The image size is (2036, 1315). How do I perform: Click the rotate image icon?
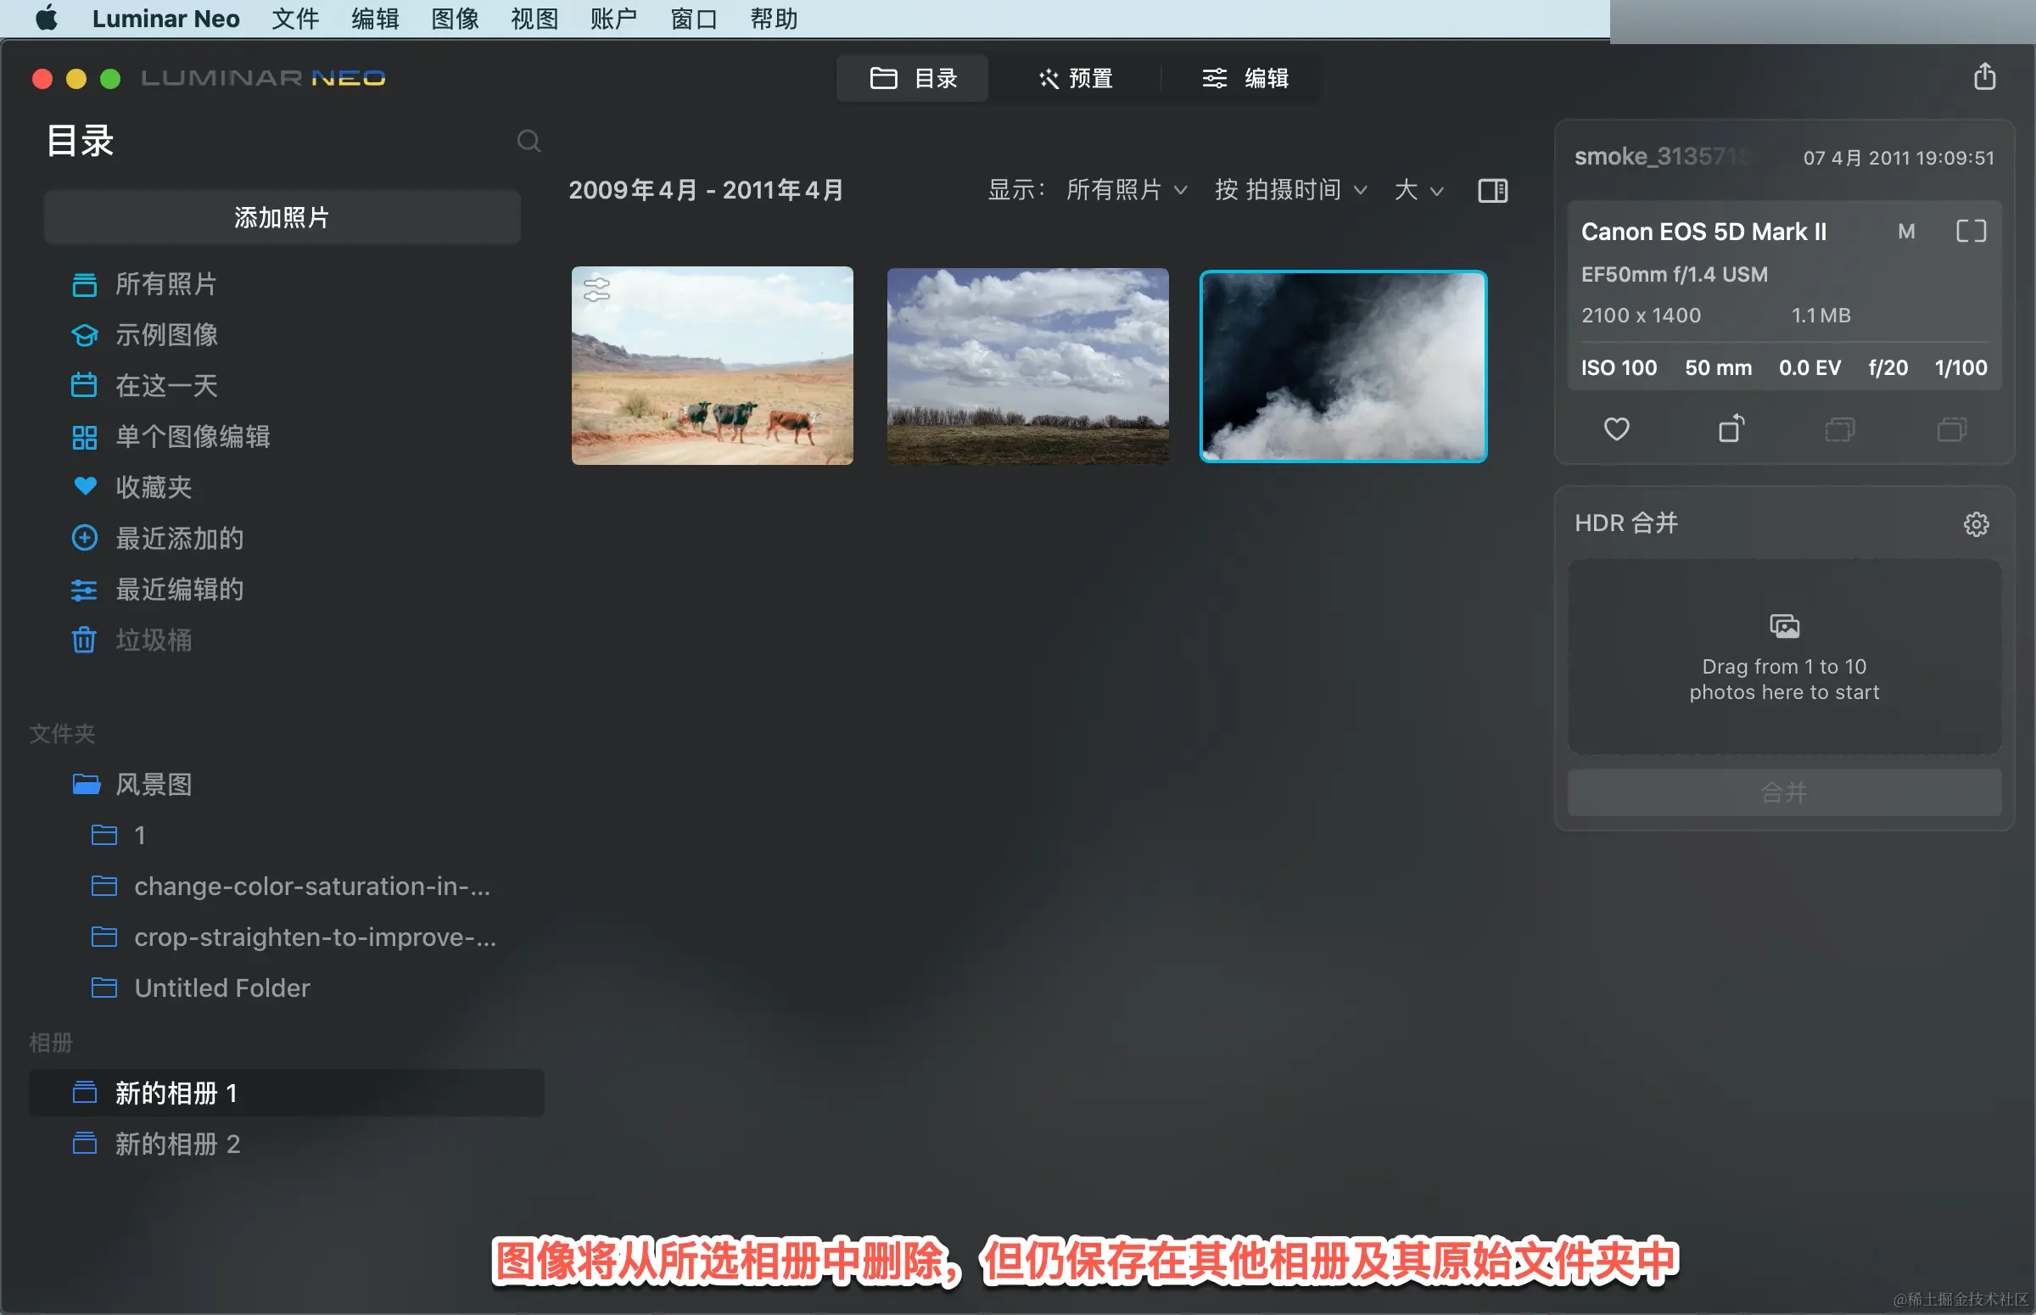point(1731,428)
